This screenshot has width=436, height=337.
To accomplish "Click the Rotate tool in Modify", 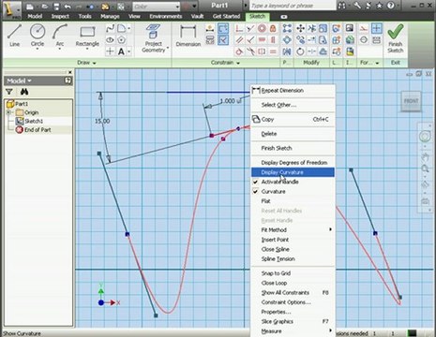I will (300, 51).
